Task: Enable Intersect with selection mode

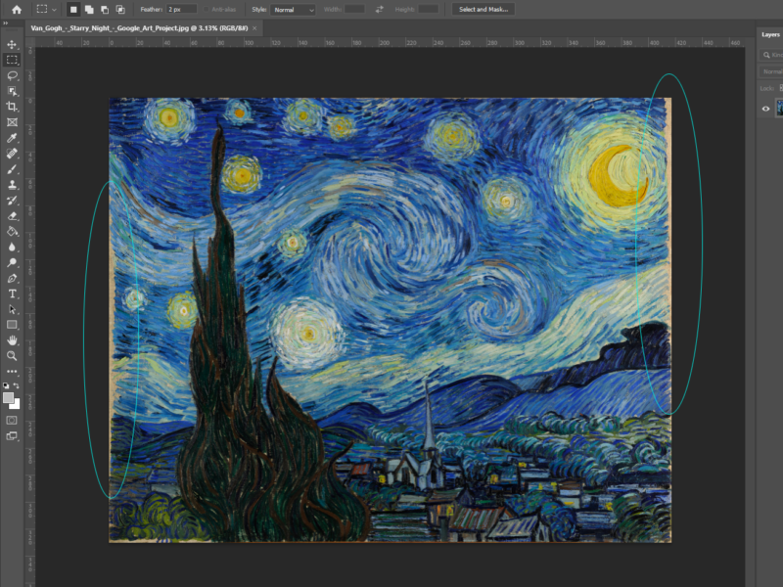Action: [118, 10]
